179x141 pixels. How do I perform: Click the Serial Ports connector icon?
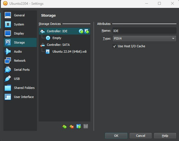tap(8, 70)
